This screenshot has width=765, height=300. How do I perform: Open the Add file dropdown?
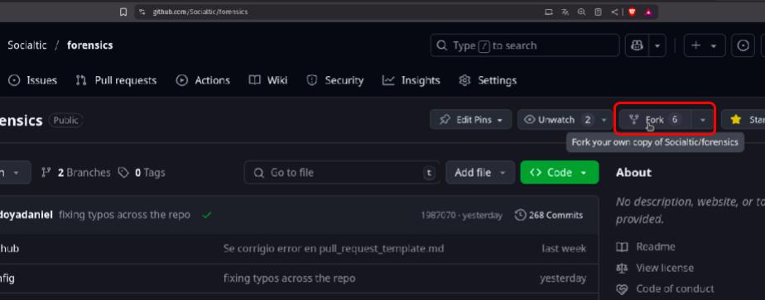(480, 173)
